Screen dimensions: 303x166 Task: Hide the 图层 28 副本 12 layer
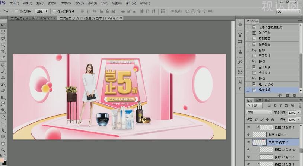(x=249, y=142)
